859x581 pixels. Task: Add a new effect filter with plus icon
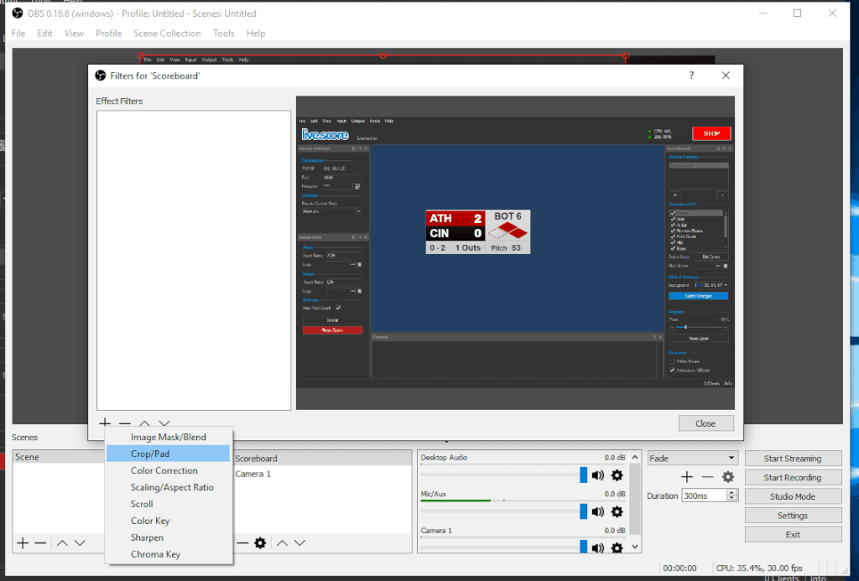pos(105,423)
